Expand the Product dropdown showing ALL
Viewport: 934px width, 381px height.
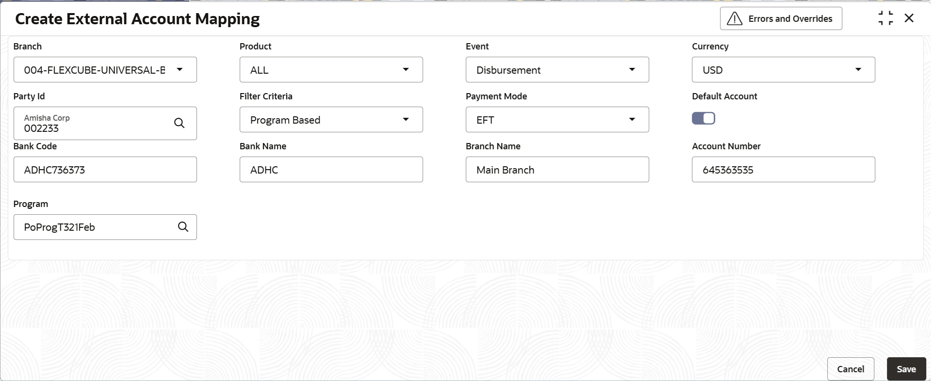331,70
